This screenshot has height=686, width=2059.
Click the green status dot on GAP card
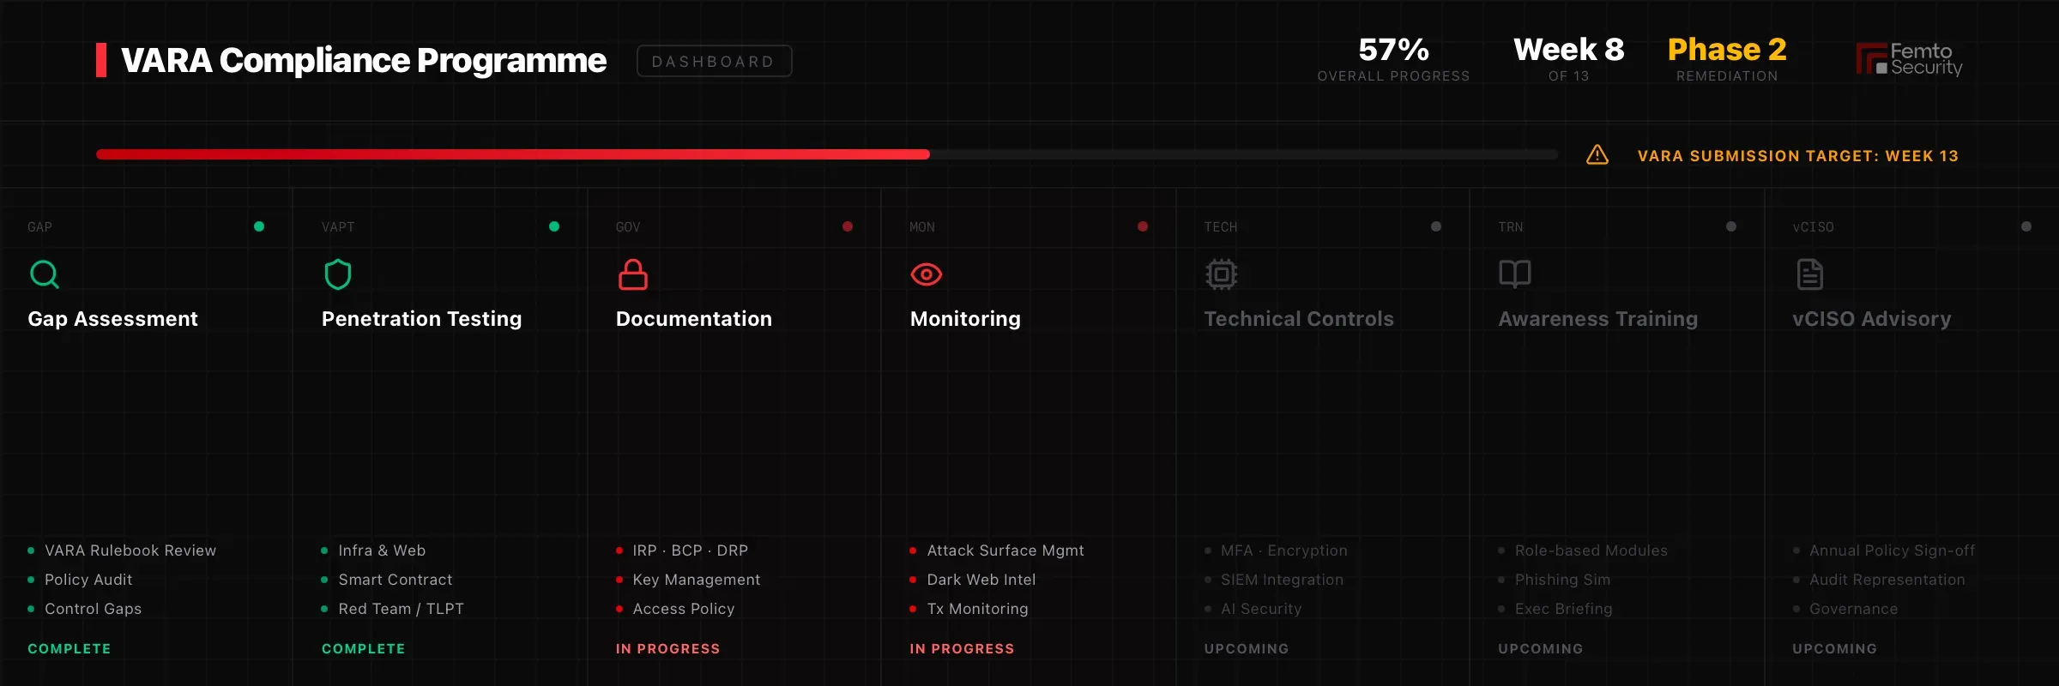coord(259,226)
